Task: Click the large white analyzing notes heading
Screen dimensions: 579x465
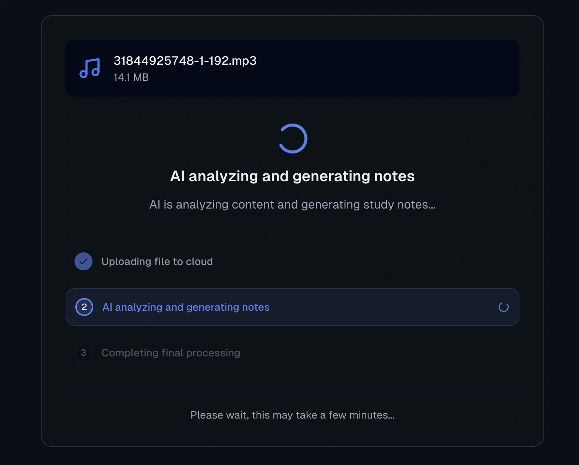Action: tap(292, 176)
